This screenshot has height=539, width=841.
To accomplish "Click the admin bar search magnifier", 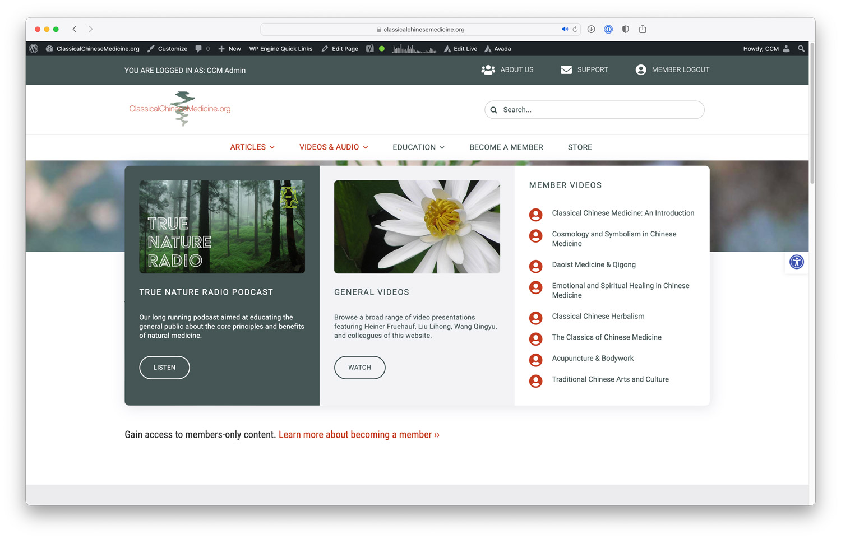I will (801, 49).
